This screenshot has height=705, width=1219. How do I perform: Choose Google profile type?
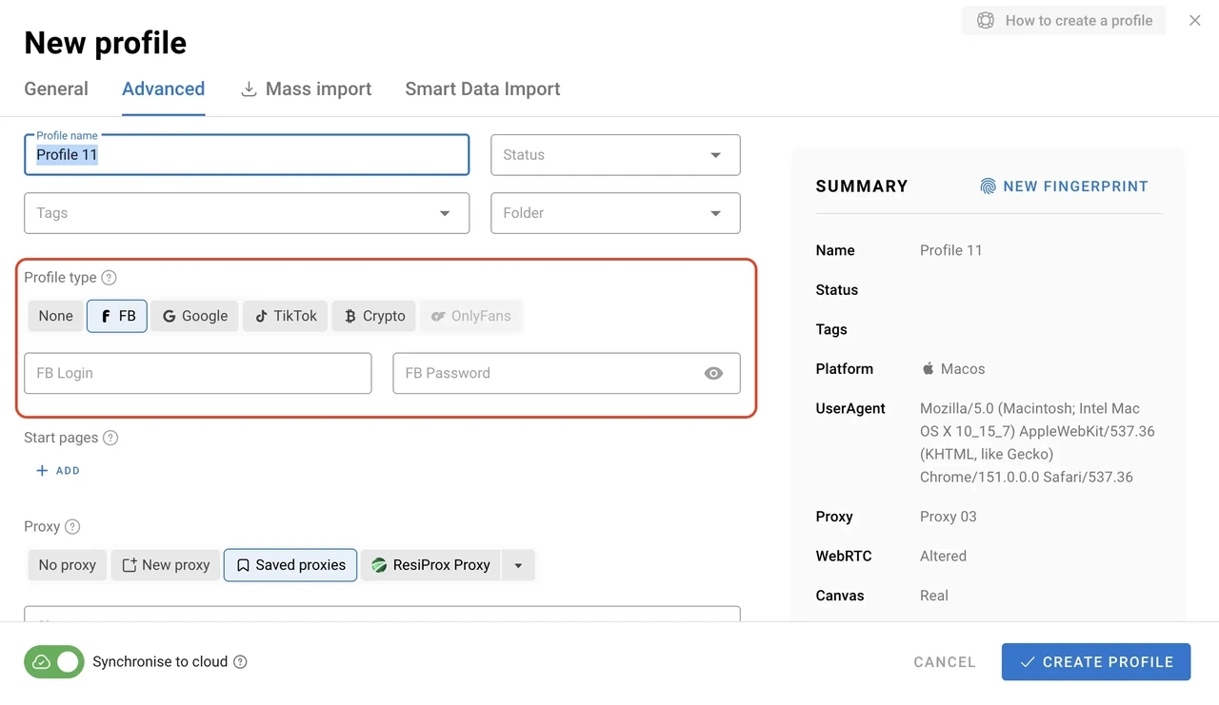pos(194,316)
